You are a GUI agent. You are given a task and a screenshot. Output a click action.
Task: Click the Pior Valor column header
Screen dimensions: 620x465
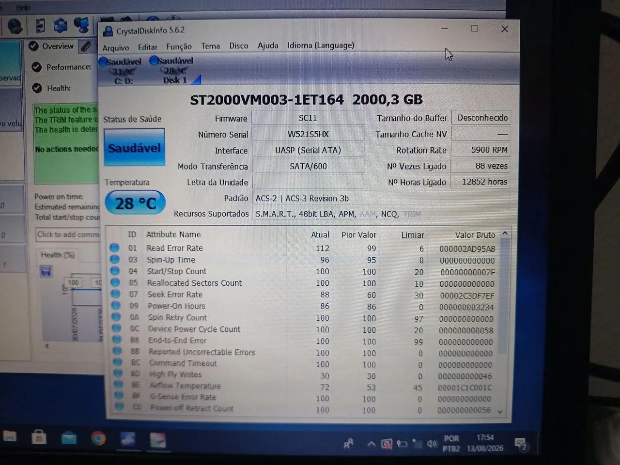tap(359, 235)
